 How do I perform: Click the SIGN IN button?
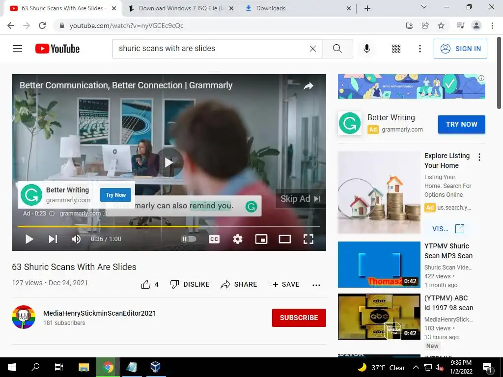click(x=460, y=49)
